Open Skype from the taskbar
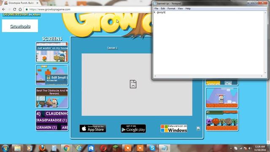 point(152,148)
